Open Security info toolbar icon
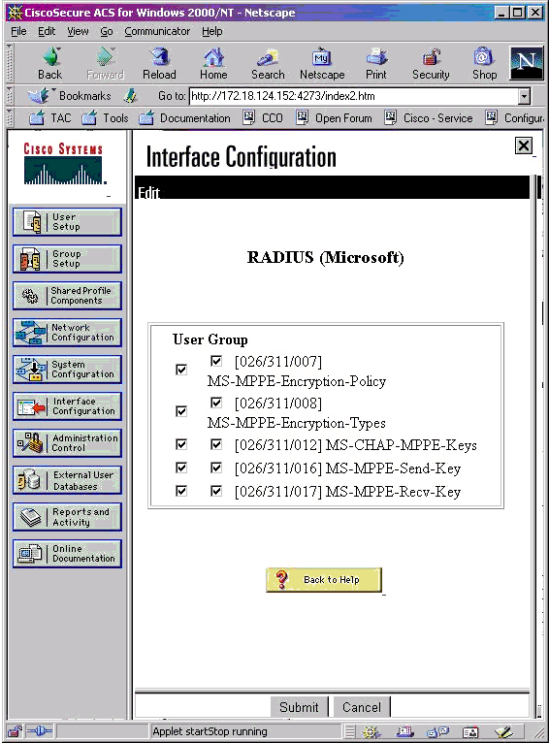 431,63
